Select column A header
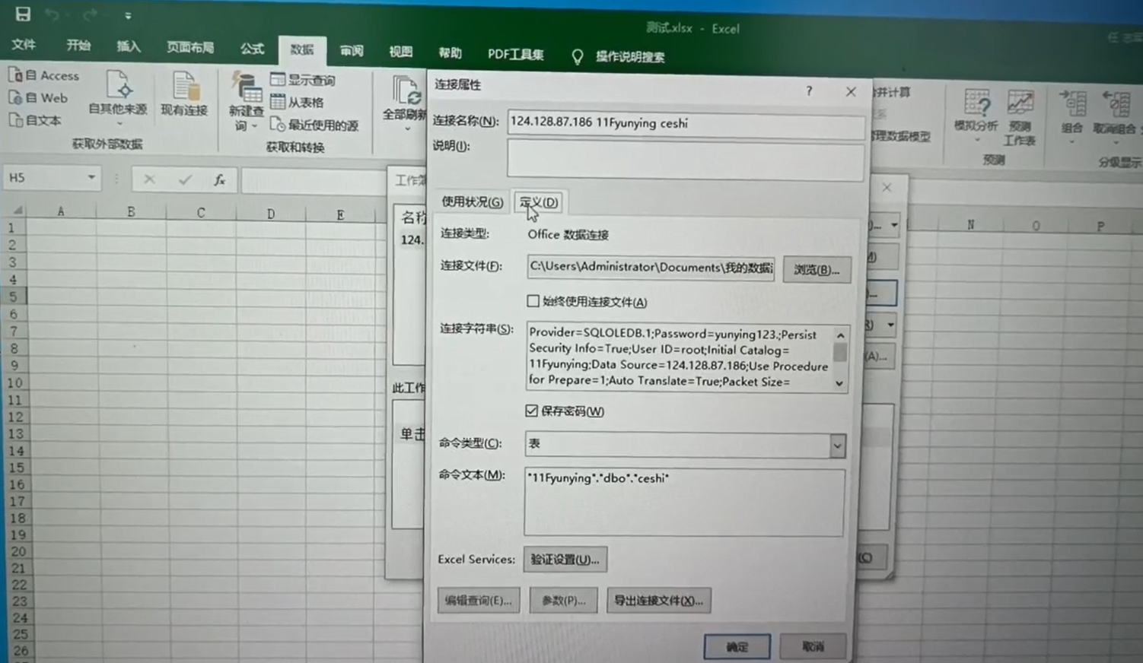 61,211
